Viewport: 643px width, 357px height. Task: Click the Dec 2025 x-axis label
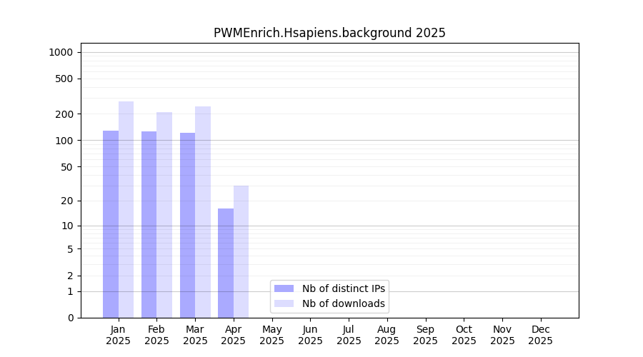(540, 335)
